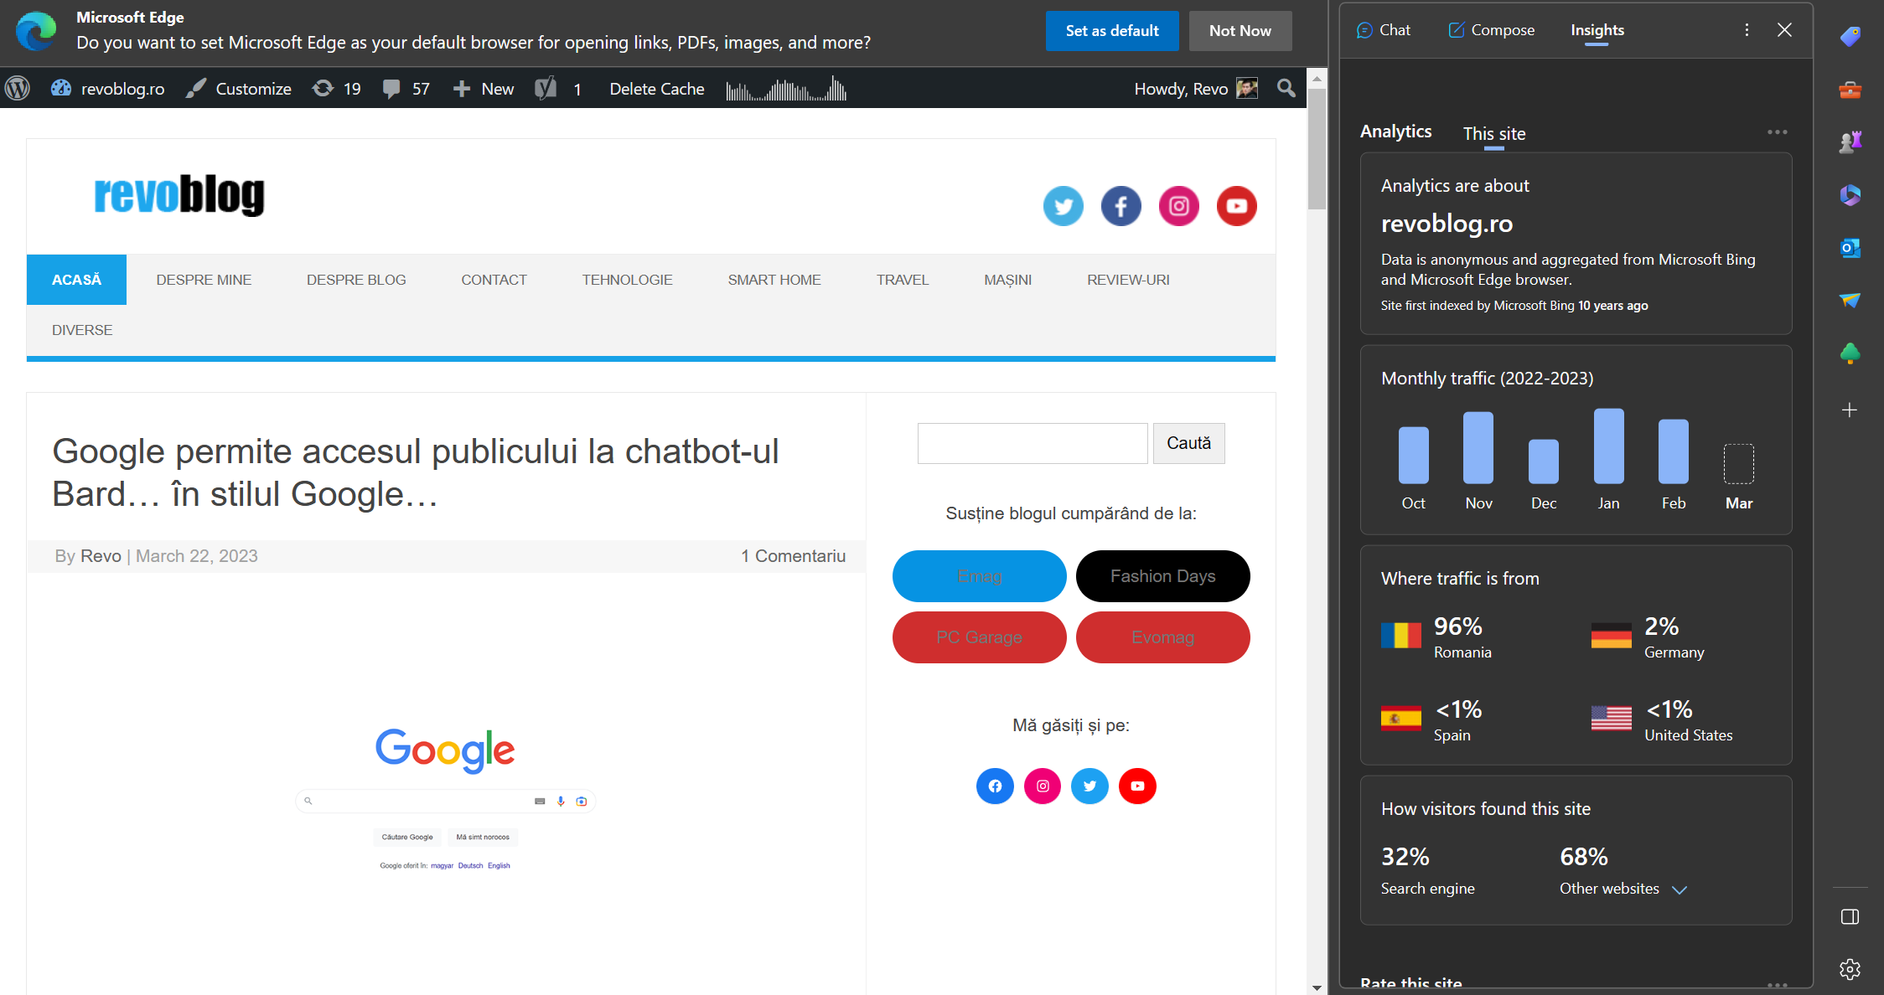Close the Edge sidebar panel

[1784, 30]
